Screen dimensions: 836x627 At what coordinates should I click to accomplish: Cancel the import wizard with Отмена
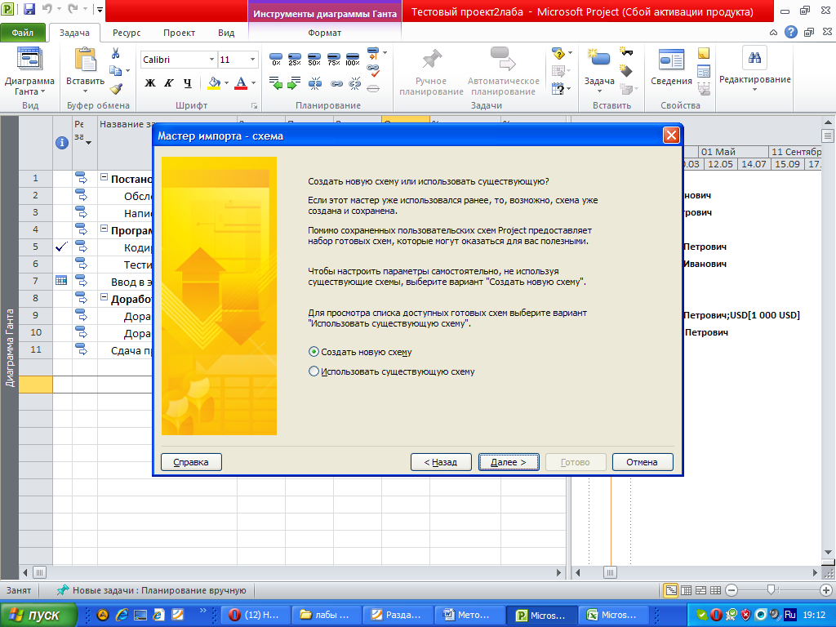tap(643, 462)
